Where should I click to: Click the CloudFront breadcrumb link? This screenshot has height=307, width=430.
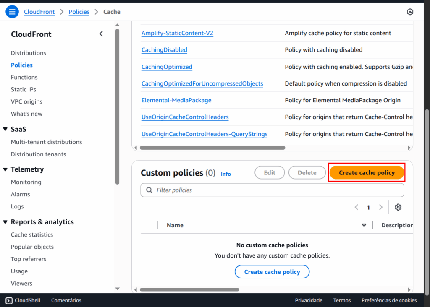39,12
